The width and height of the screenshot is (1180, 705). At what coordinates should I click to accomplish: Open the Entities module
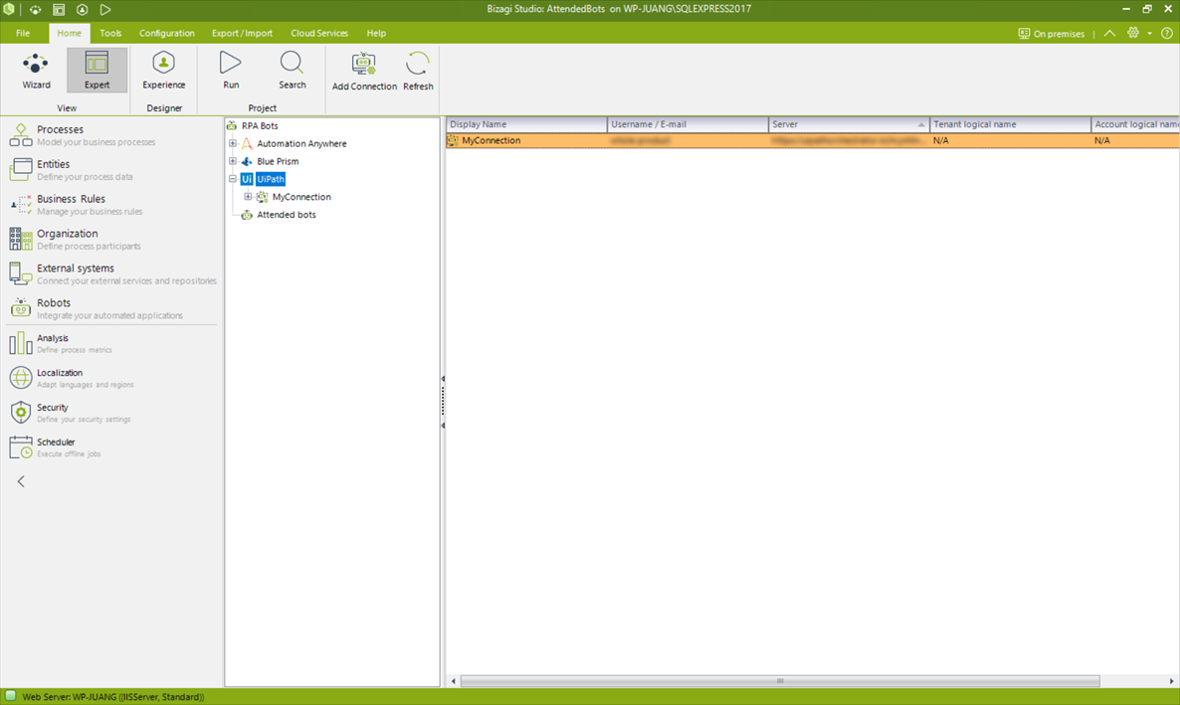point(111,170)
